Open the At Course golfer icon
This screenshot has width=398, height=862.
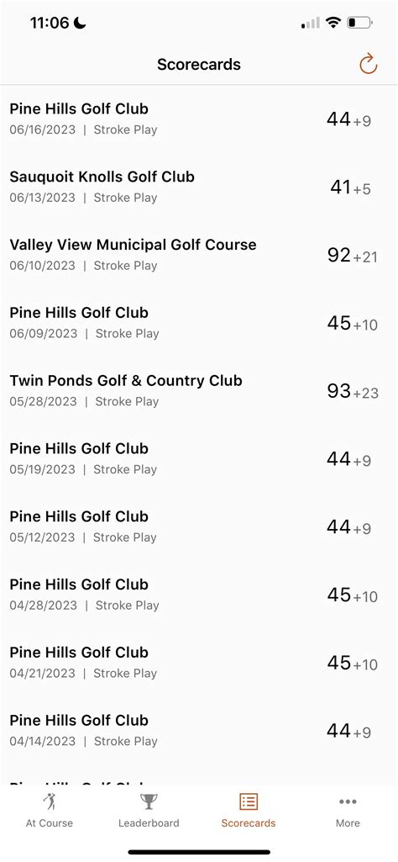click(x=50, y=801)
